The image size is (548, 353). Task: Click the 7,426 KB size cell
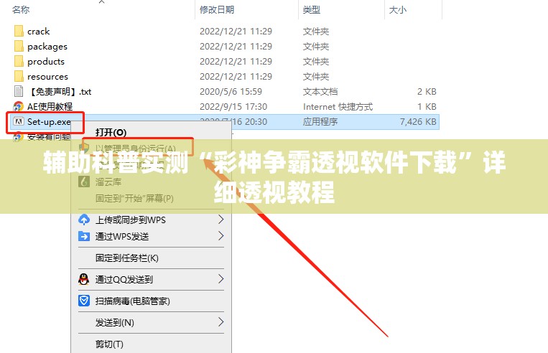[x=418, y=121]
